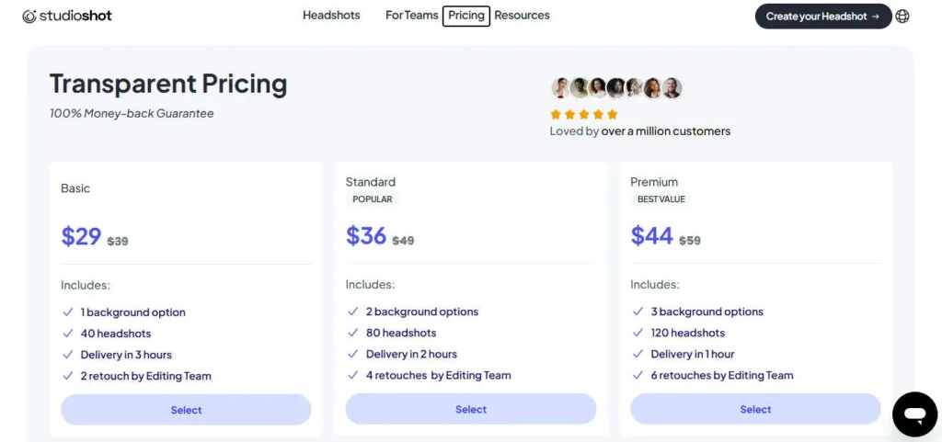Click the POPULAR badge on Standard
The height and width of the screenshot is (442, 942).
(x=373, y=199)
